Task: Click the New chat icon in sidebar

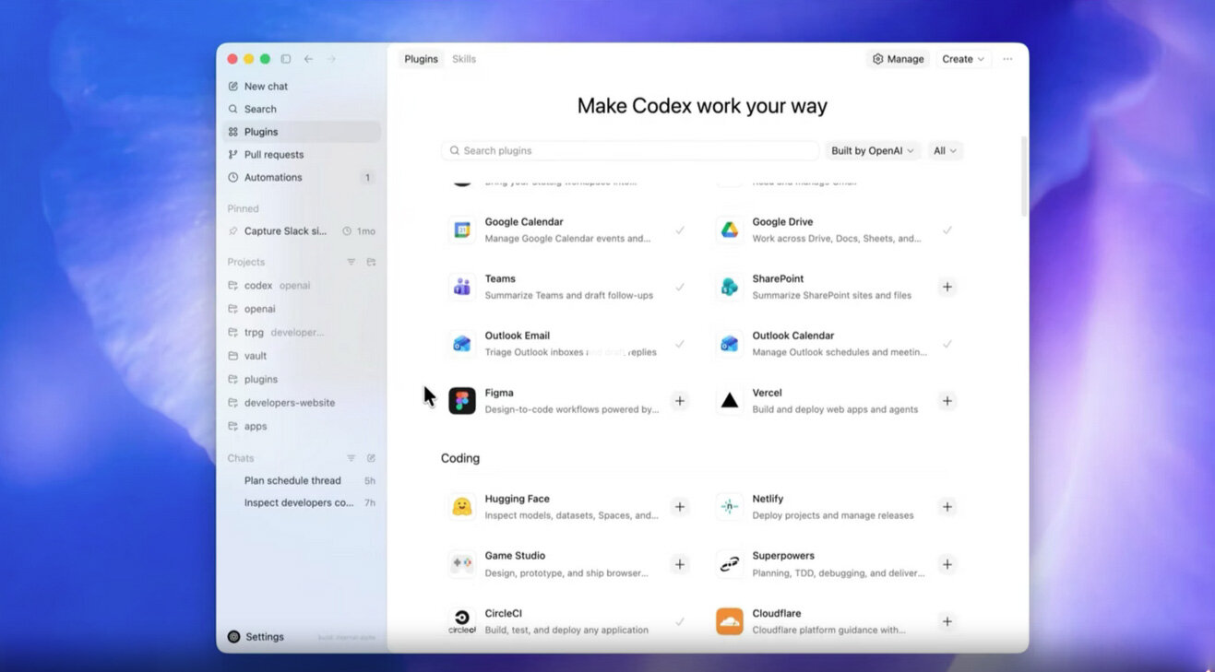Action: pyautogui.click(x=233, y=86)
